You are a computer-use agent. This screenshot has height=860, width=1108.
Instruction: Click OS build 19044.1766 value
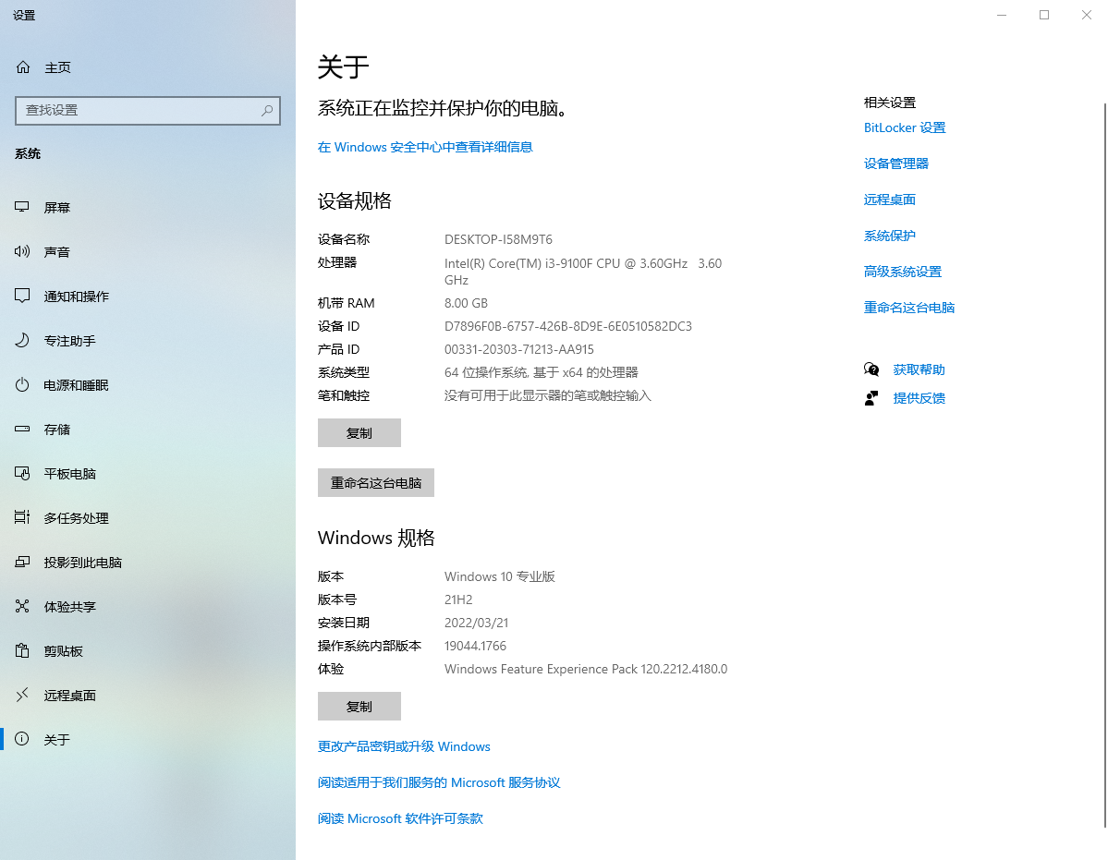475,646
